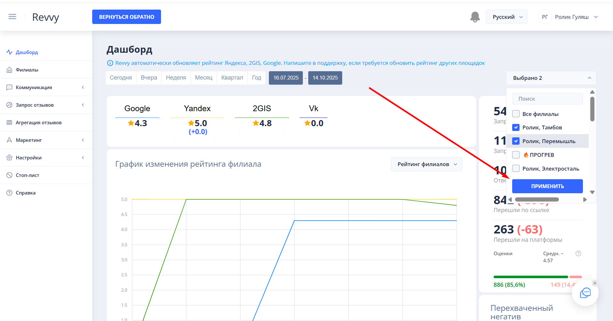The width and height of the screenshot is (613, 321).
Task: Select the Сегодня period tab
Action: [121, 78]
